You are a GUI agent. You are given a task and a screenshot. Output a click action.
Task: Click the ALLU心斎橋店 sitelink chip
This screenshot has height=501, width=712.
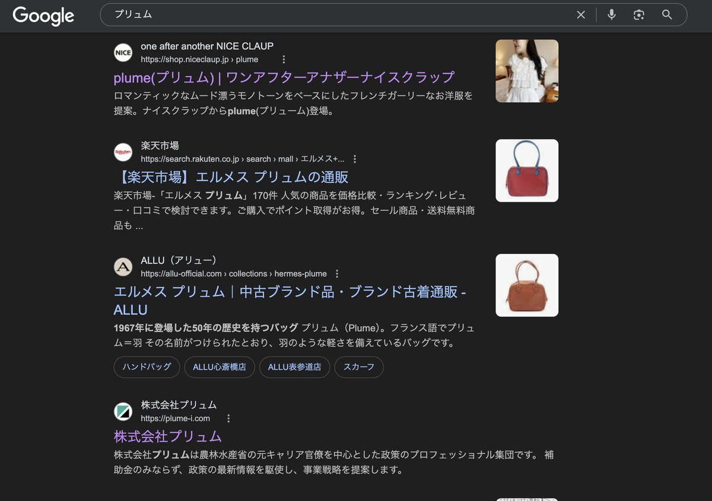pos(220,367)
